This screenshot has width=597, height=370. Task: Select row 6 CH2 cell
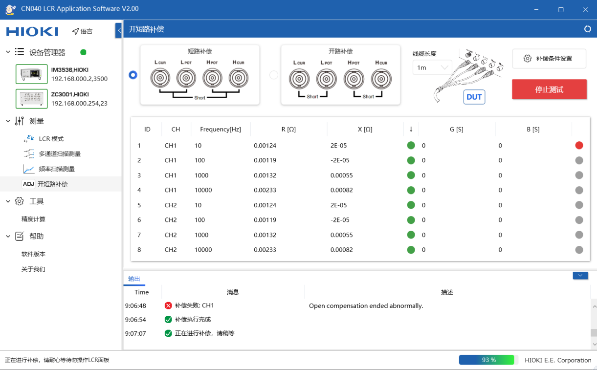click(171, 220)
